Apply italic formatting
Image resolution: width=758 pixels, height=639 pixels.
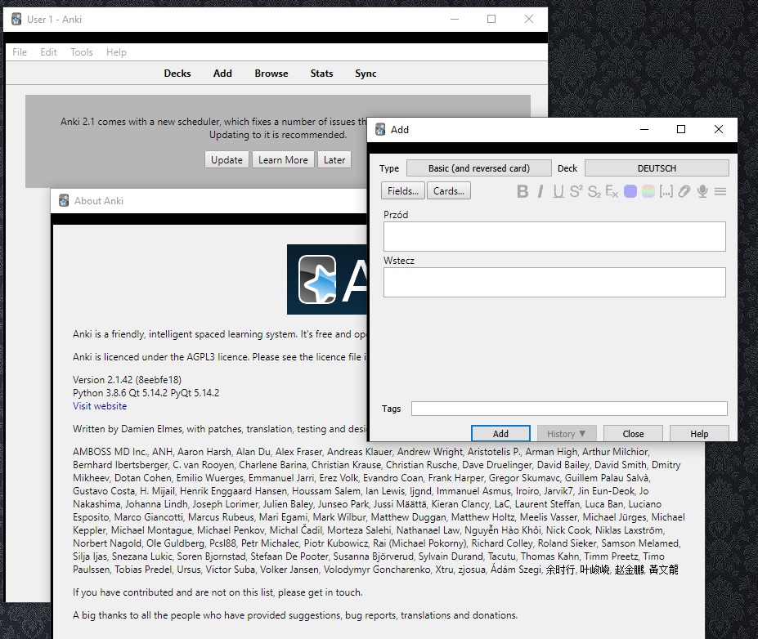tap(540, 191)
